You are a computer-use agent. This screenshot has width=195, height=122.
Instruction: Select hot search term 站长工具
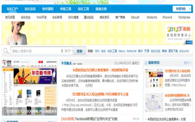tap(112, 51)
